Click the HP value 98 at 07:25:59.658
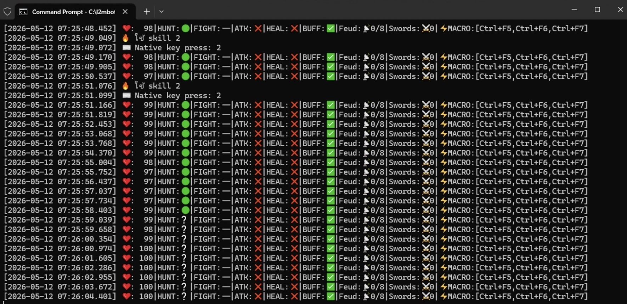This screenshot has height=304, width=627. [148, 229]
